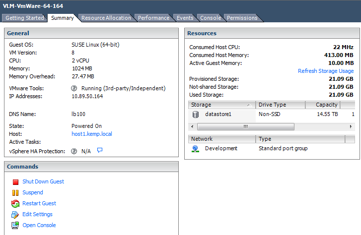View the Events tab

point(185,18)
